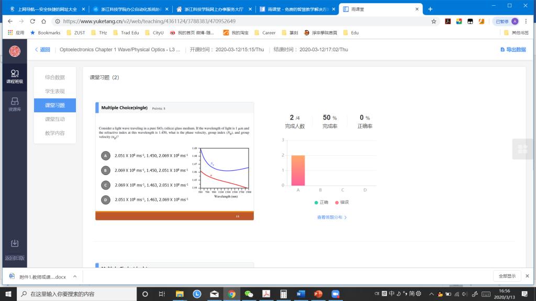
Task: Click the download icon above 返回旧版
Action: (15, 244)
